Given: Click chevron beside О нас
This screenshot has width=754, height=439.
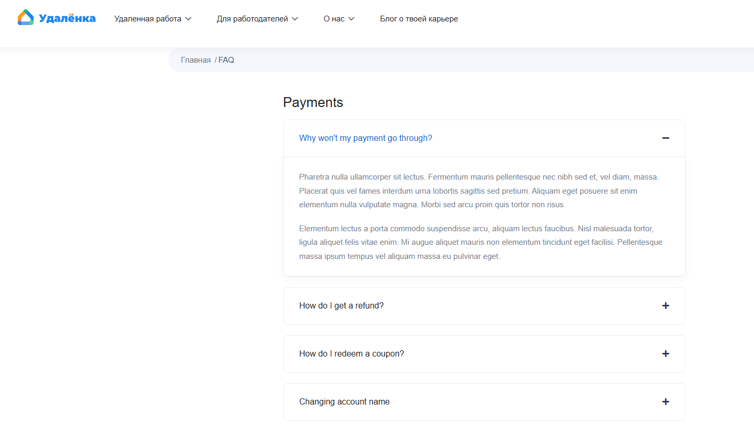Looking at the screenshot, I should pyautogui.click(x=352, y=19).
